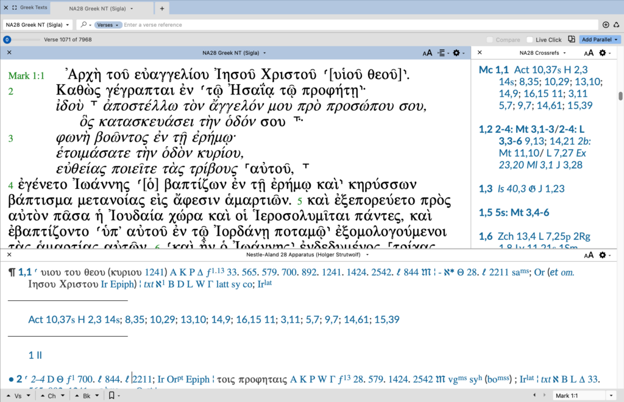624x402 pixels.
Task: Click the 1,5 5s: Mt 3,4-6 reference
Action: [x=514, y=213]
